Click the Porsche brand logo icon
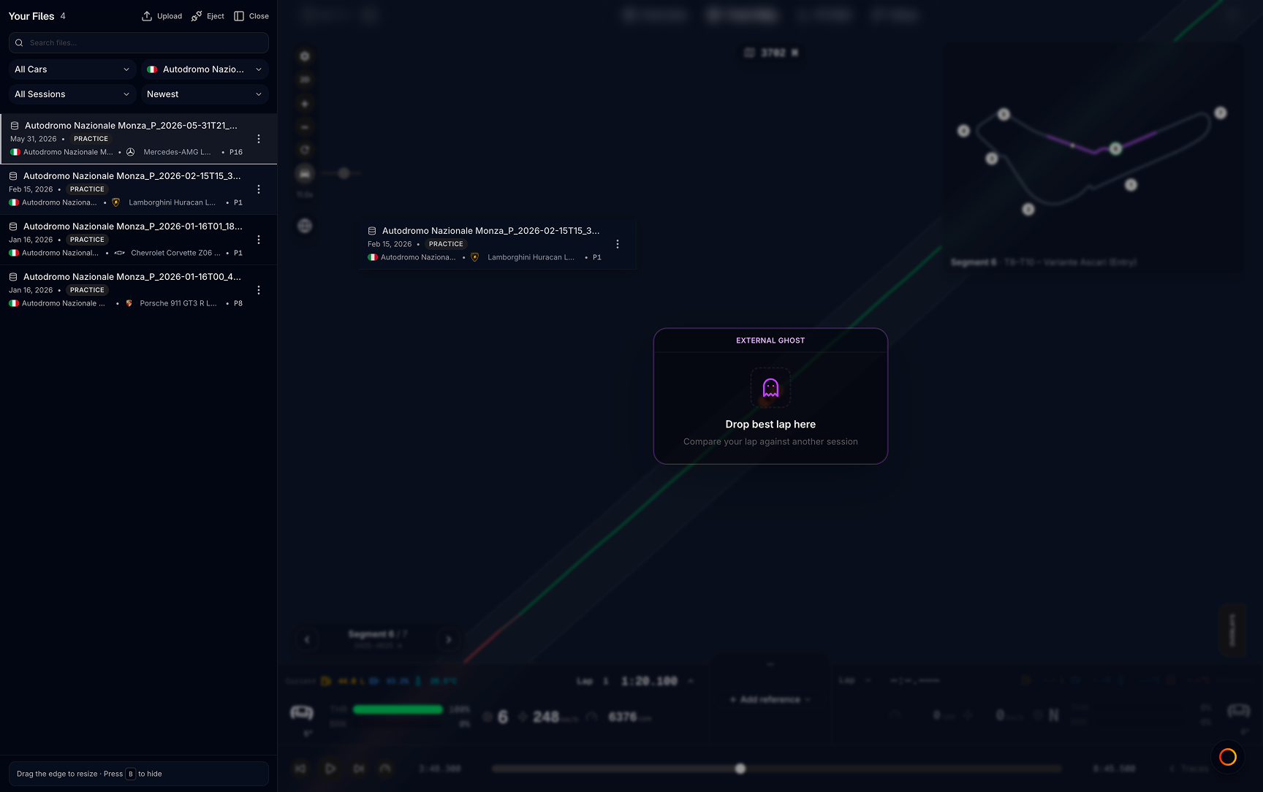The height and width of the screenshot is (792, 1263). point(129,303)
